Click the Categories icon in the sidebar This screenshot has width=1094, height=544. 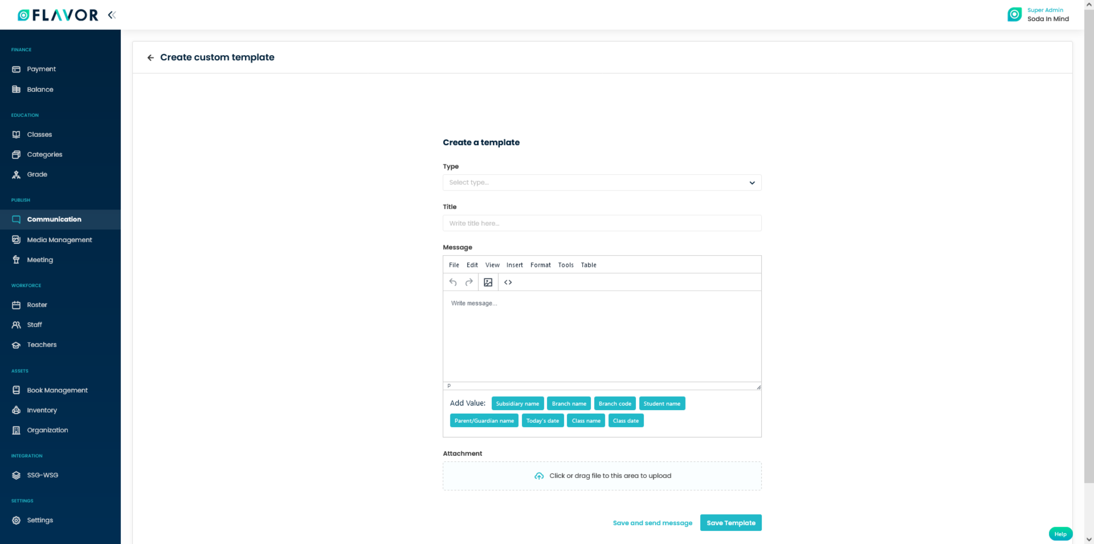tap(16, 154)
